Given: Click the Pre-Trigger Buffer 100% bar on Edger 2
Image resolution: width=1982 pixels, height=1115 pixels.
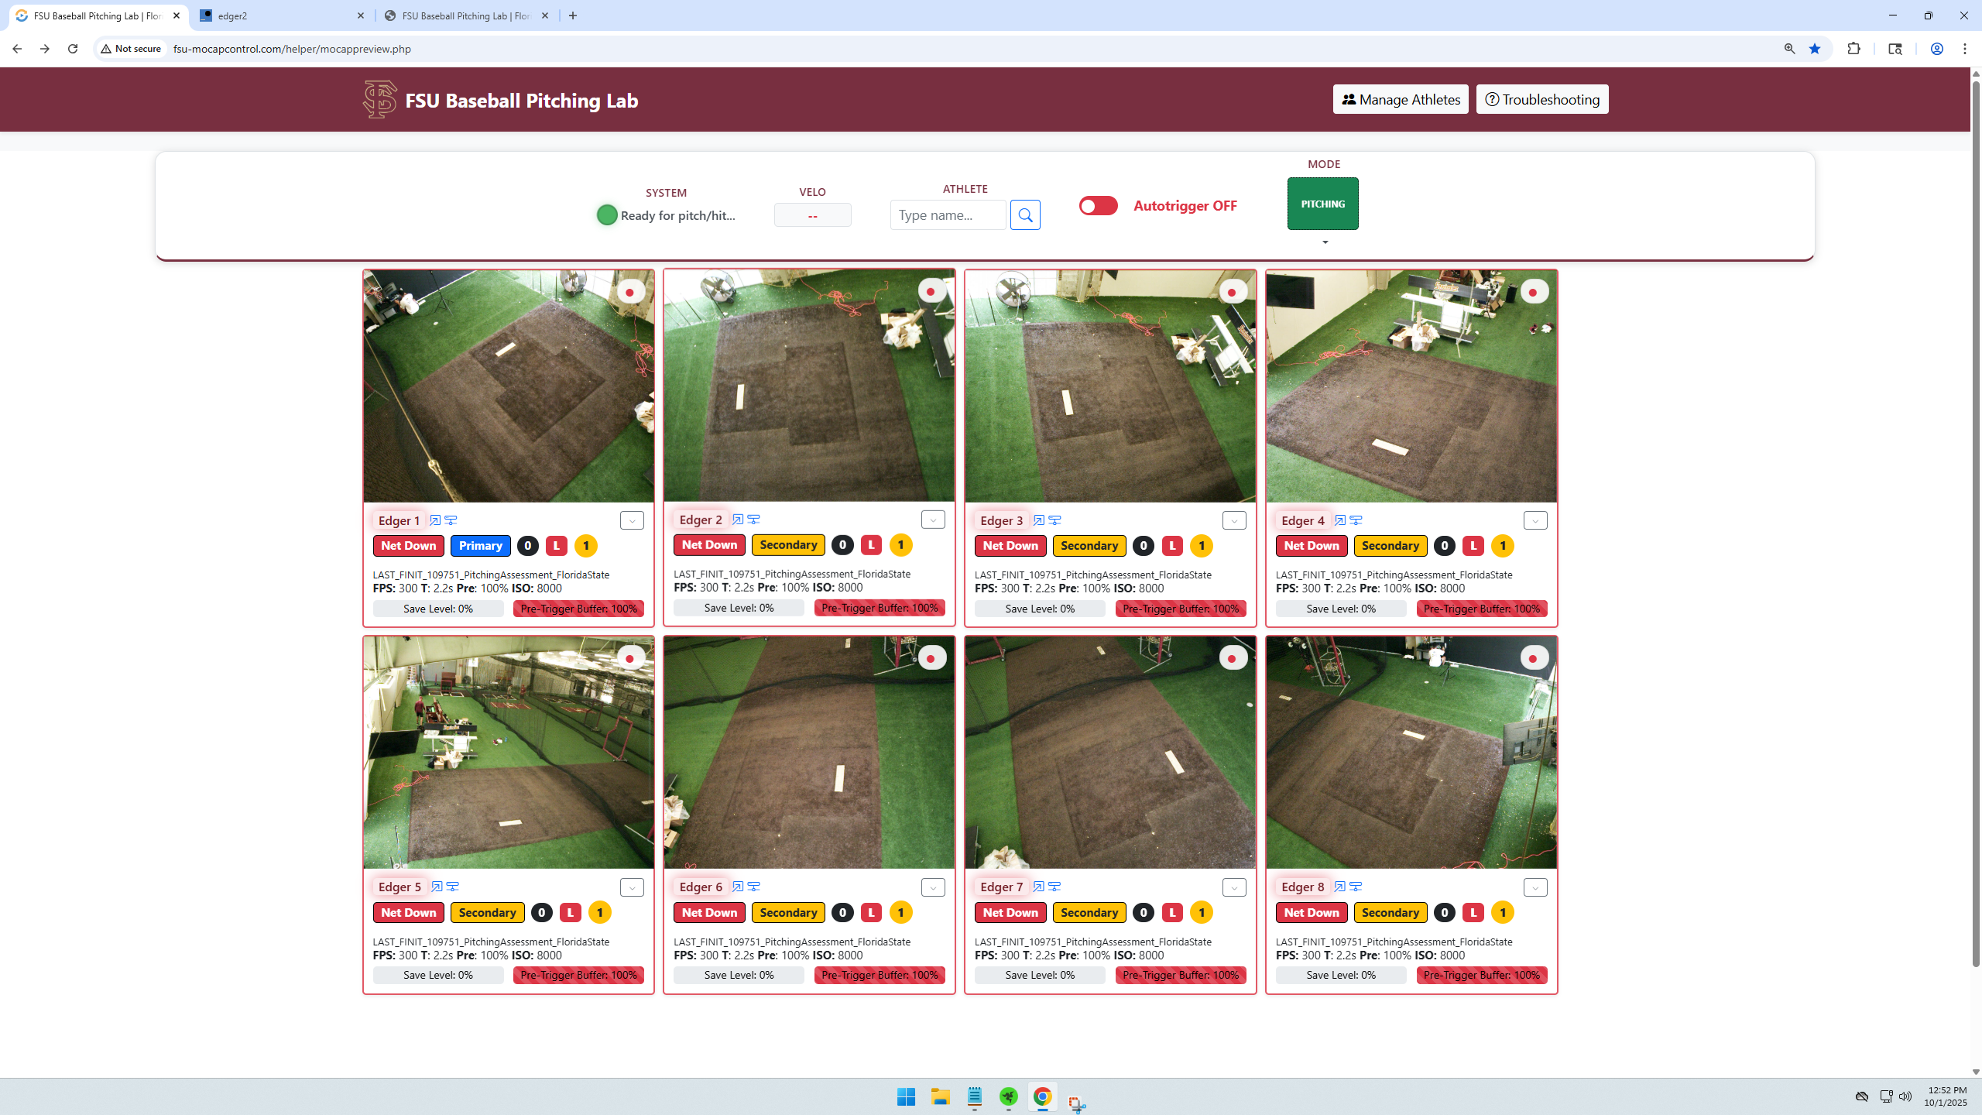Looking at the screenshot, I should point(879,608).
